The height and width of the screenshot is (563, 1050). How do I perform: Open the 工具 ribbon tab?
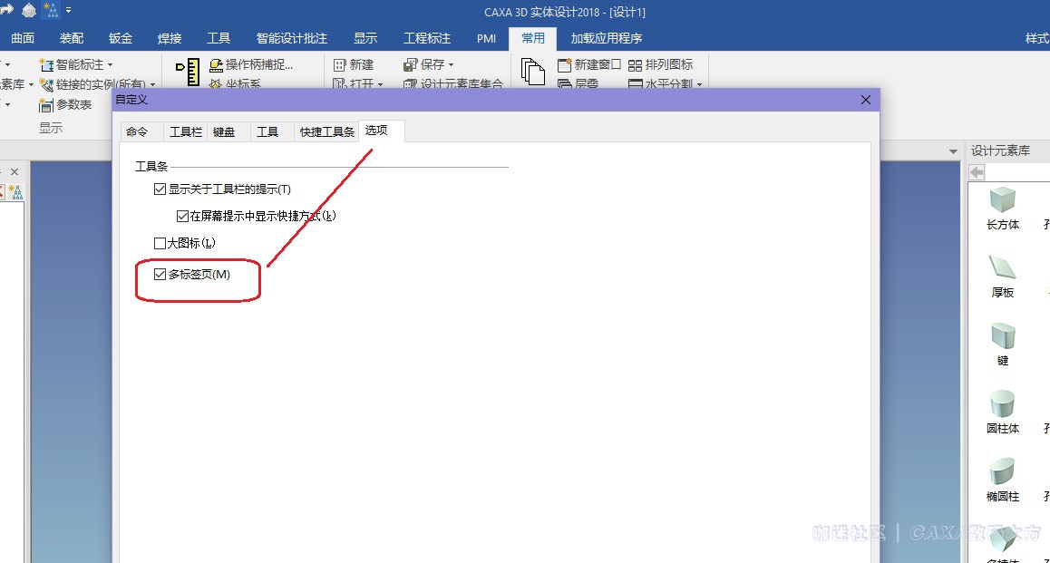pyautogui.click(x=219, y=38)
